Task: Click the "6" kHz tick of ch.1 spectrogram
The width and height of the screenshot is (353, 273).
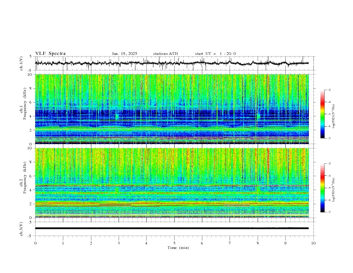Action: pos(31,102)
